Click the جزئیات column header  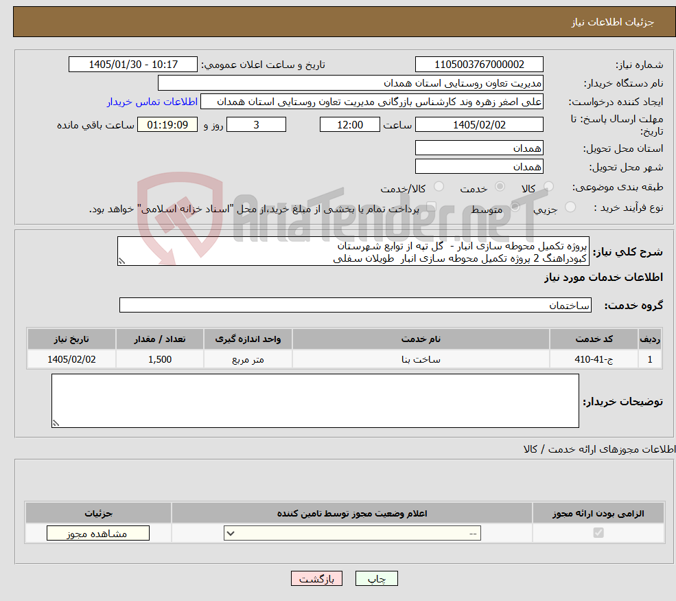coord(98,513)
